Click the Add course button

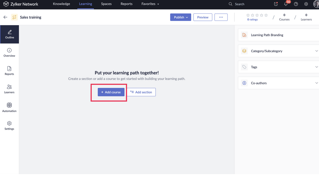tap(111, 92)
